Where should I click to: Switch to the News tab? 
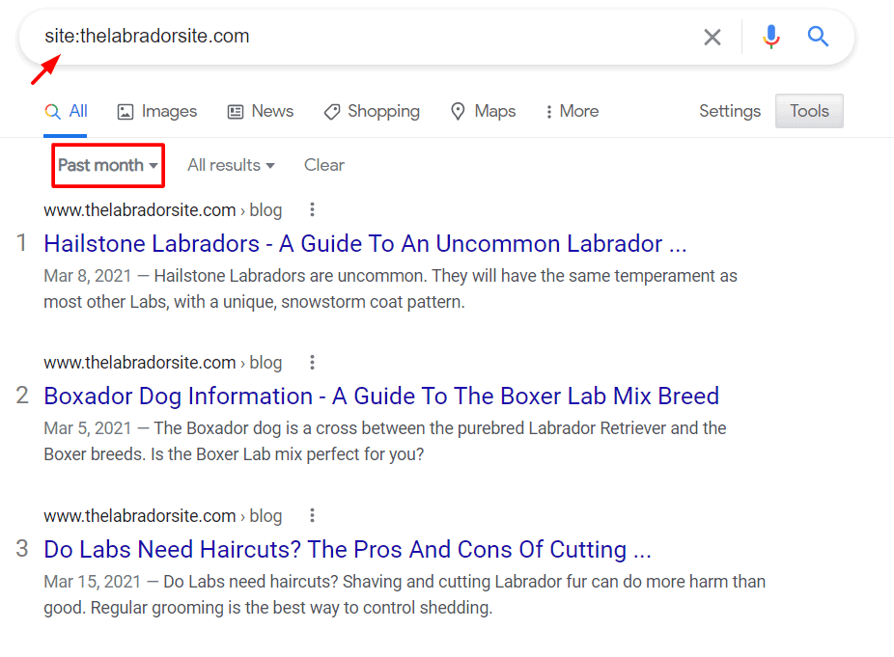pos(260,111)
